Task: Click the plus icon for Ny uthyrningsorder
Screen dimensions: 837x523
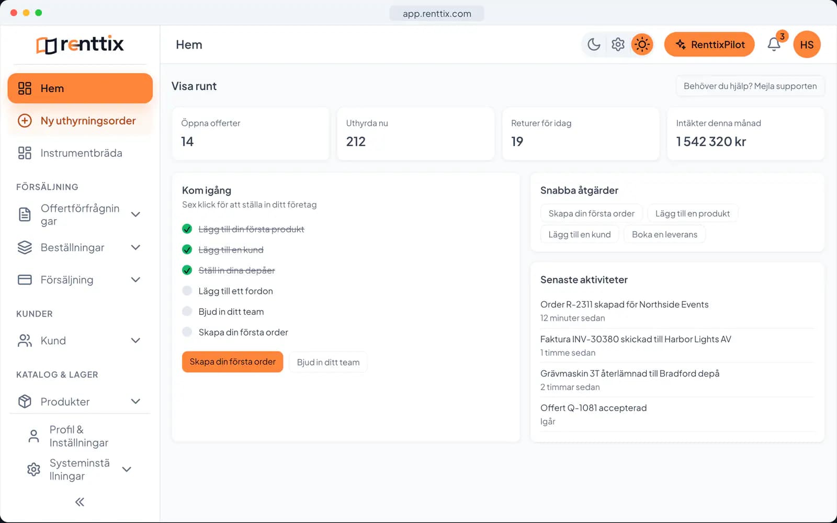Action: (25, 121)
